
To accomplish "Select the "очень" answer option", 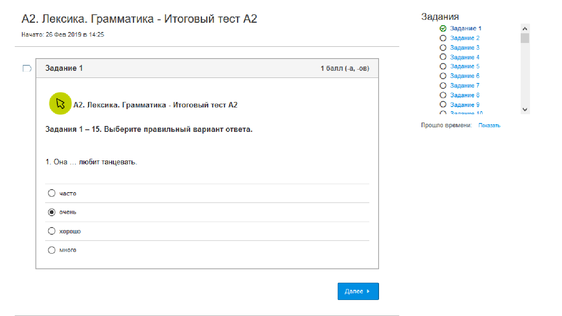I will (x=51, y=212).
